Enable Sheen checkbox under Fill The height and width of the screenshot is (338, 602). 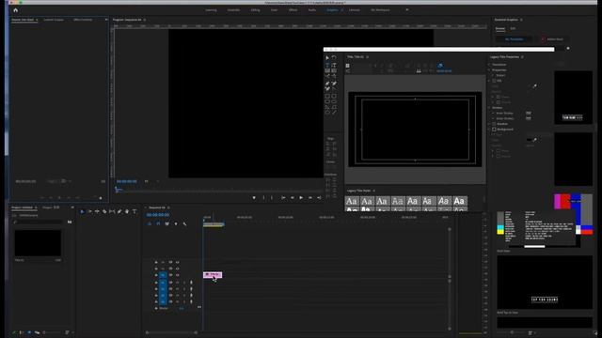point(499,97)
